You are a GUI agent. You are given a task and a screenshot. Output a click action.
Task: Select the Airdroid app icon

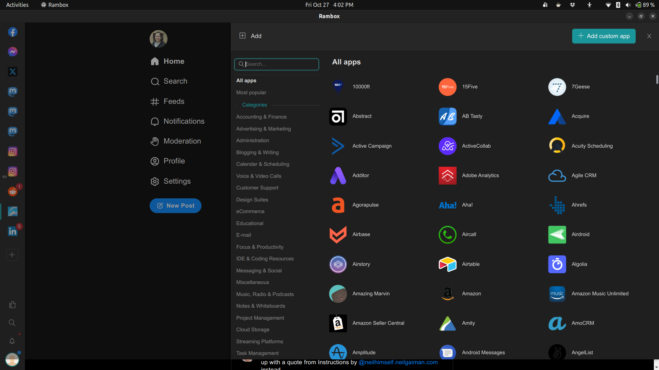pyautogui.click(x=557, y=235)
